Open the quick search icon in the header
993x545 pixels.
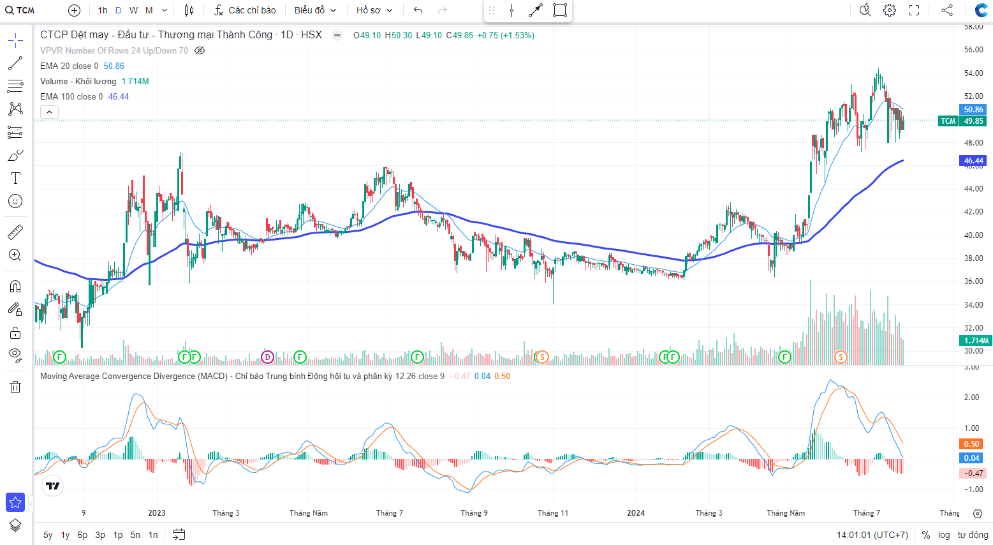(x=865, y=10)
